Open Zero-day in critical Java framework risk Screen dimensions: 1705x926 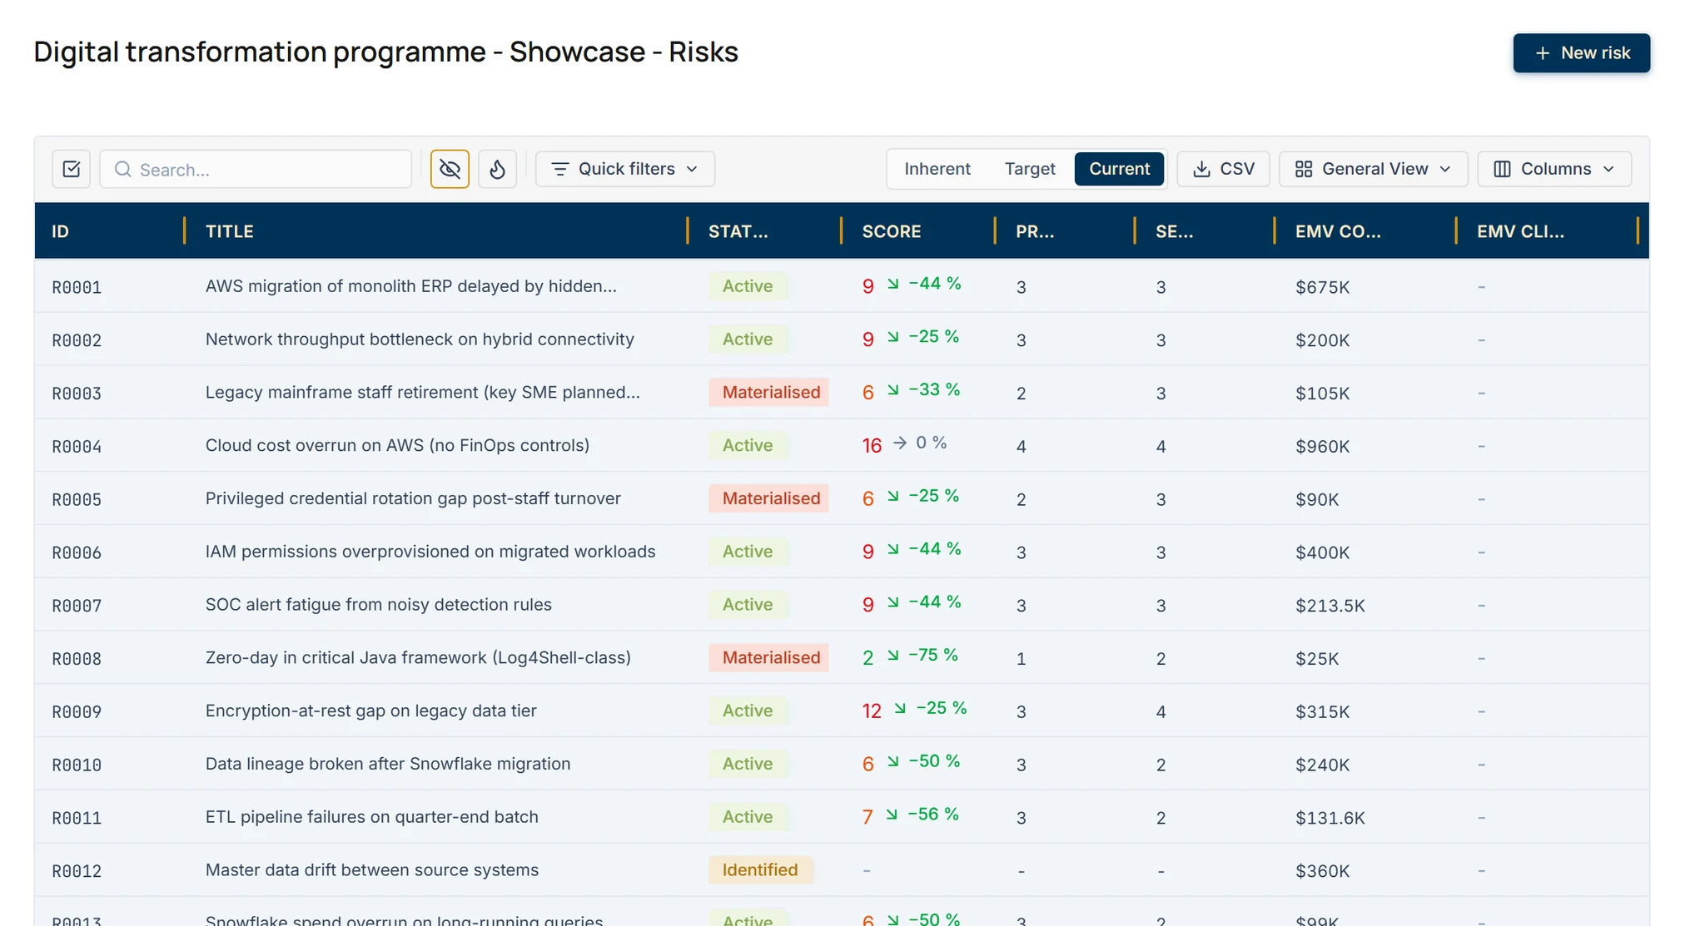tap(418, 658)
